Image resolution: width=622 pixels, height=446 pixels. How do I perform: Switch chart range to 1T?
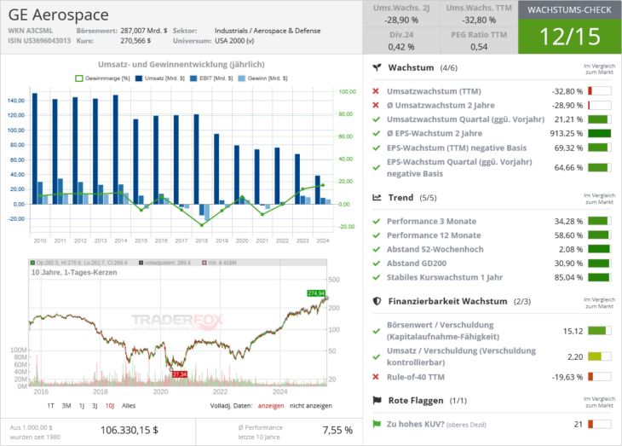pyautogui.click(x=51, y=406)
